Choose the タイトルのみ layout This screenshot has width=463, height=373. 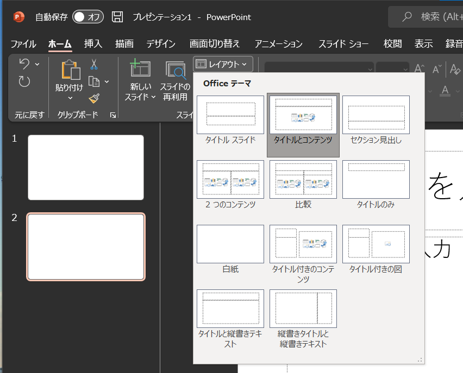click(376, 185)
